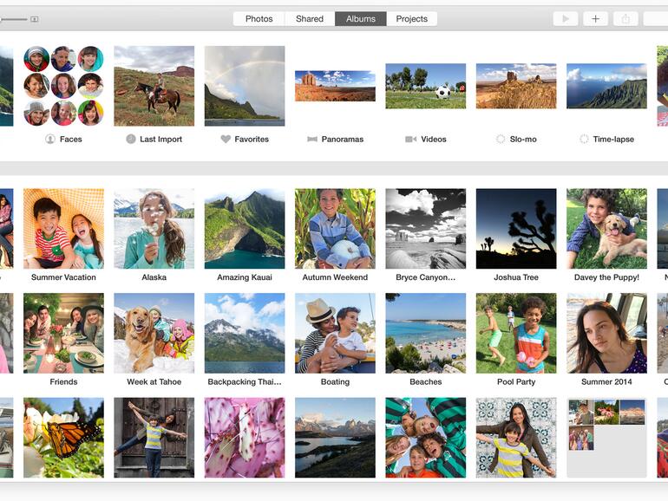This screenshot has width=668, height=501.
Task: Select the Albums tab
Action: (x=361, y=19)
